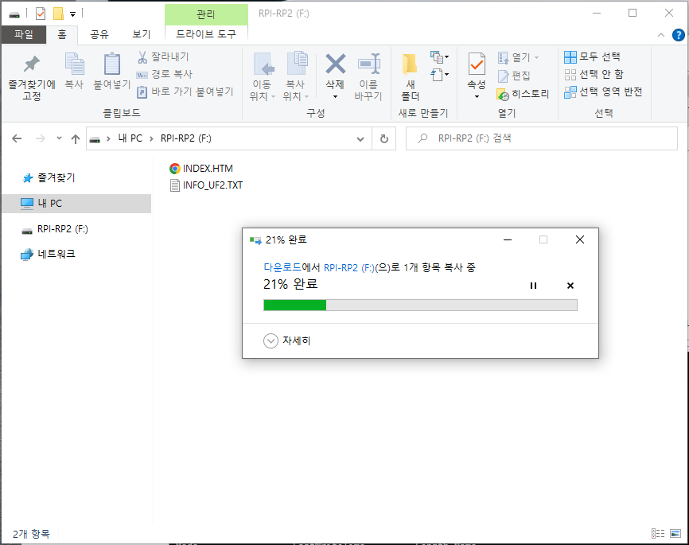The height and width of the screenshot is (545, 689).
Task: Select RPI-RP2 (F:) in navigation pane
Action: (55, 229)
